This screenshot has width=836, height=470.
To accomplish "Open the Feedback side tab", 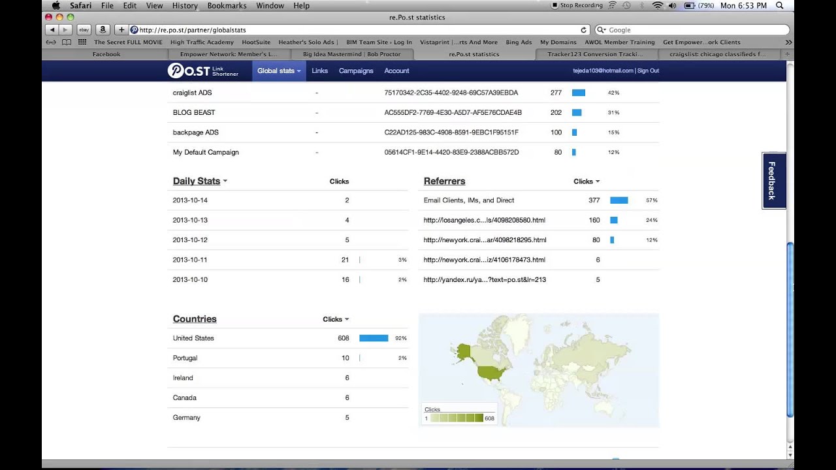I will click(x=773, y=181).
